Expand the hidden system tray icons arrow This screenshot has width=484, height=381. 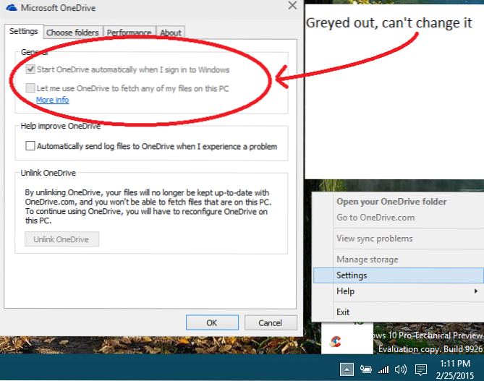[347, 369]
